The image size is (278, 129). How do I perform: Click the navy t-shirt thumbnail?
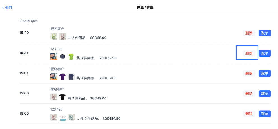click(x=71, y=77)
